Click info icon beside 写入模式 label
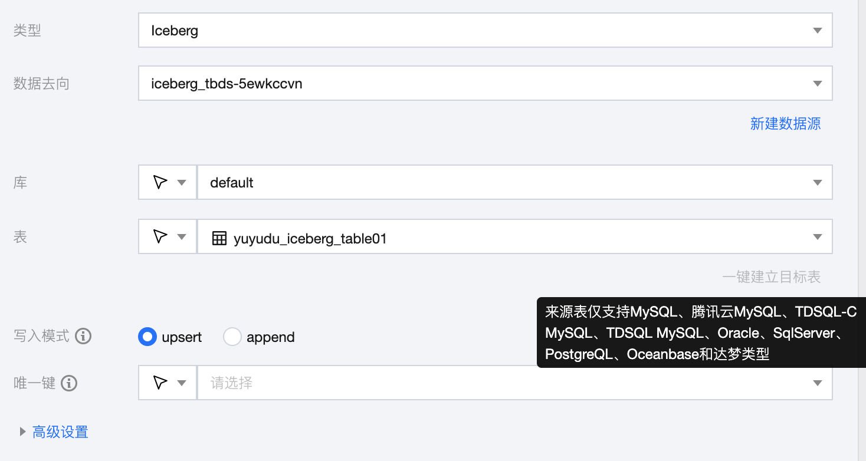 click(x=83, y=337)
